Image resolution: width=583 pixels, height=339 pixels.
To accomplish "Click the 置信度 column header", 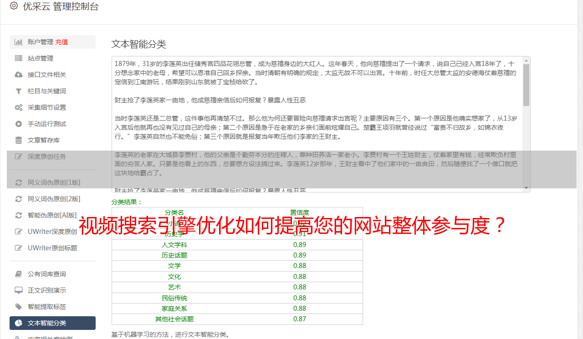I will tap(300, 213).
